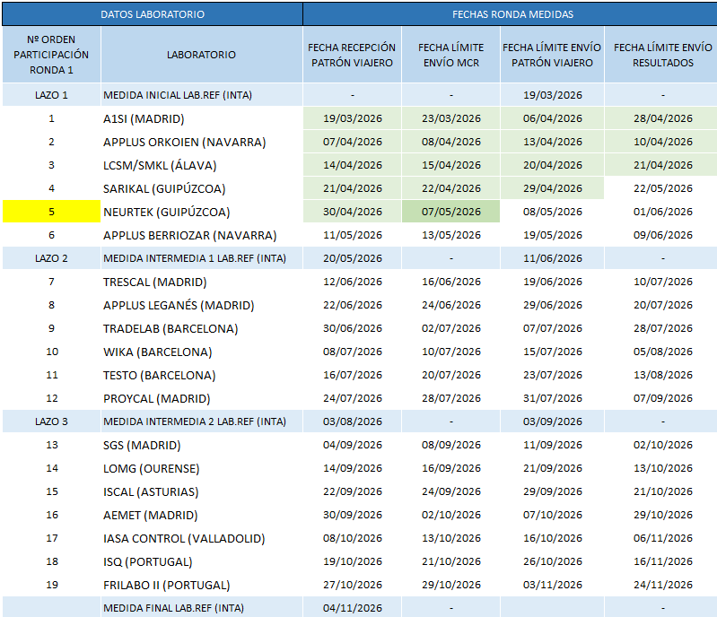Click results deadline 24/11/2026 for FRILABO II
This screenshot has height=617, width=717.
[x=662, y=585]
